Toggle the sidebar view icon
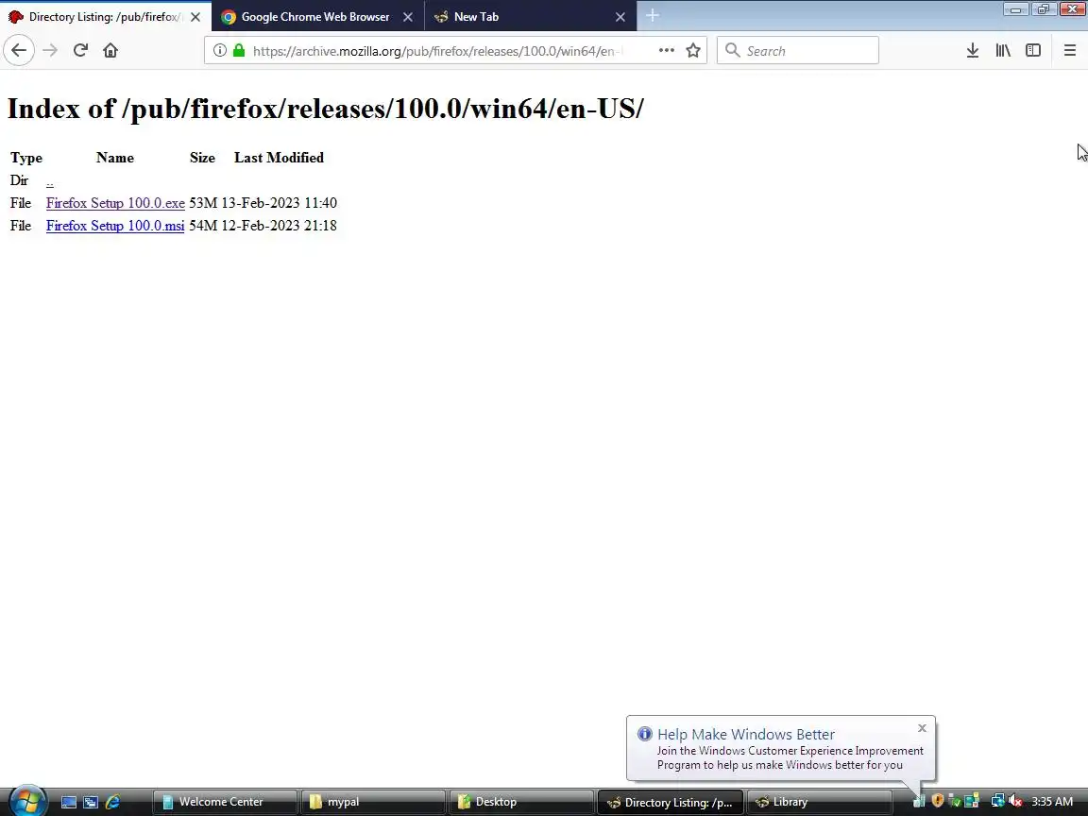 (x=1033, y=51)
